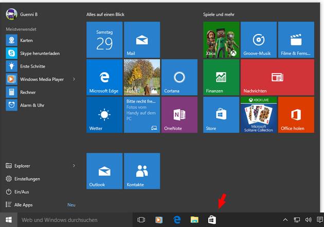Open the Fotos photo tile
324x227 pixels.
point(142,77)
